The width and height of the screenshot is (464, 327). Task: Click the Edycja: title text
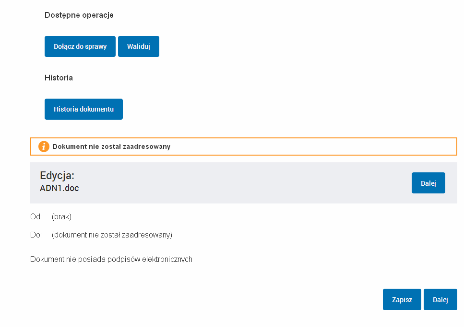point(57,175)
